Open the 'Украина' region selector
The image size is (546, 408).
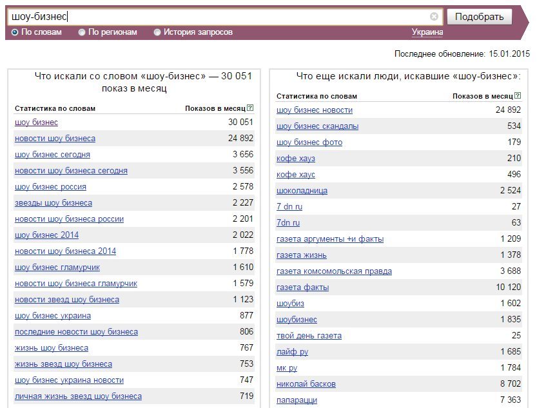click(427, 32)
